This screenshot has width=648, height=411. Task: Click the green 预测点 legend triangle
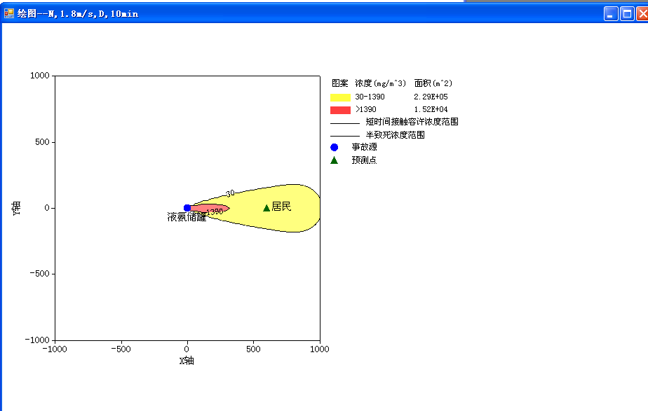click(x=335, y=160)
